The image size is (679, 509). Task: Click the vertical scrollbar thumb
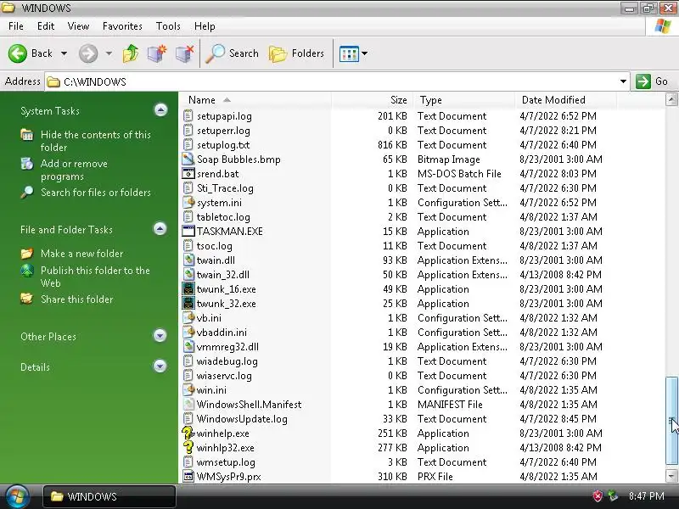[671, 421]
